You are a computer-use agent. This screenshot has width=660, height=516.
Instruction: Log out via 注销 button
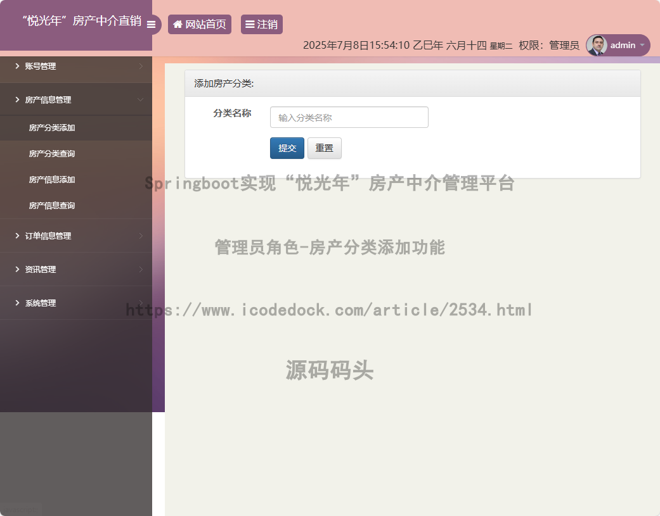[x=261, y=24]
